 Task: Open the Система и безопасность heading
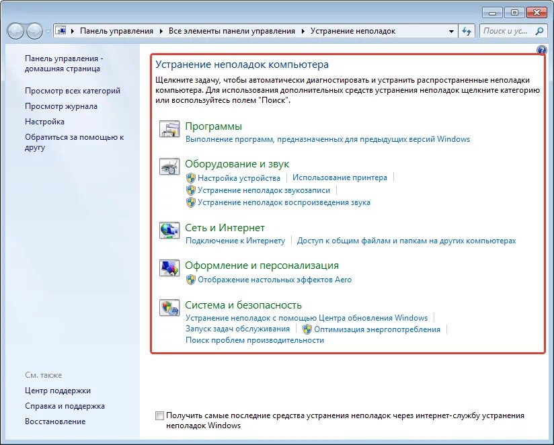243,305
